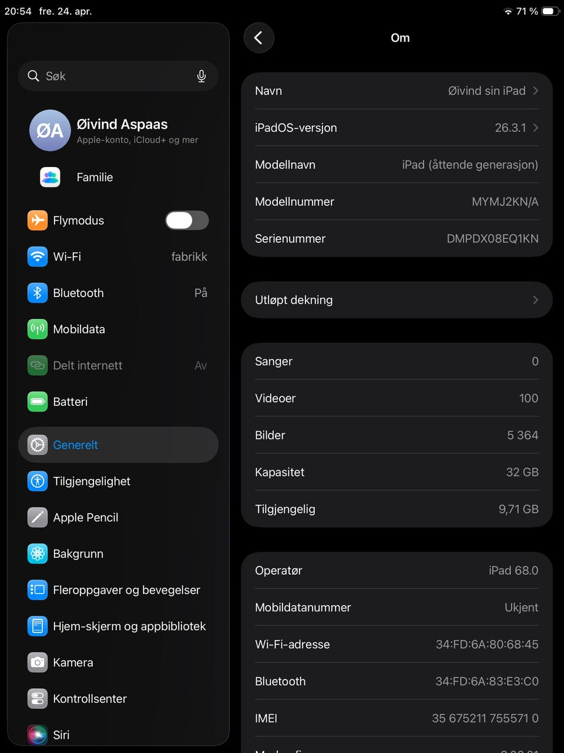The height and width of the screenshot is (753, 564).
Task: Tap the magnifying glass search icon
Action: [x=33, y=76]
